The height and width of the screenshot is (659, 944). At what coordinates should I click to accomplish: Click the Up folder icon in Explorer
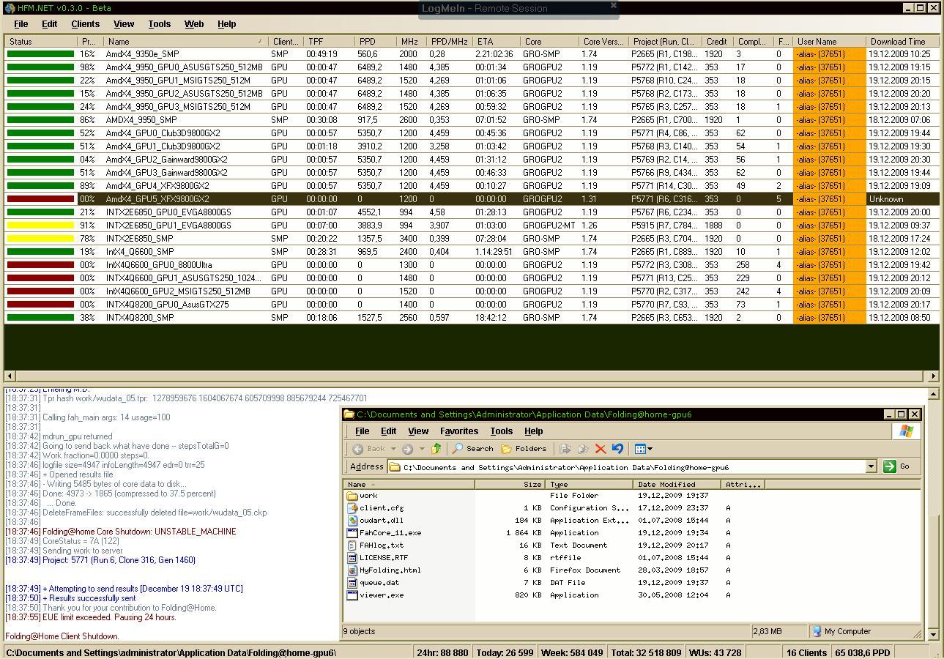tap(436, 448)
